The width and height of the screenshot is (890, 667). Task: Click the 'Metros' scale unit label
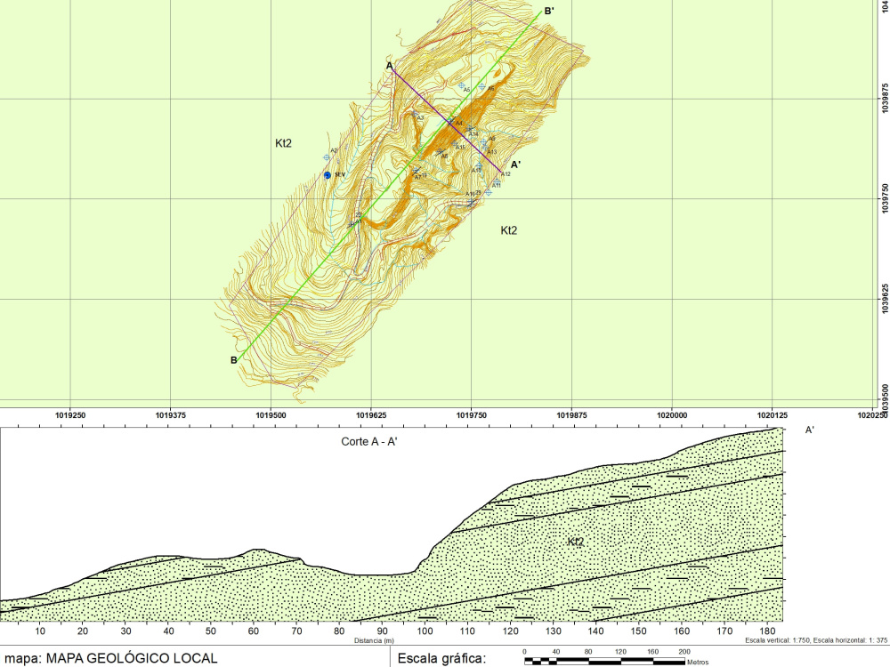coord(698,662)
